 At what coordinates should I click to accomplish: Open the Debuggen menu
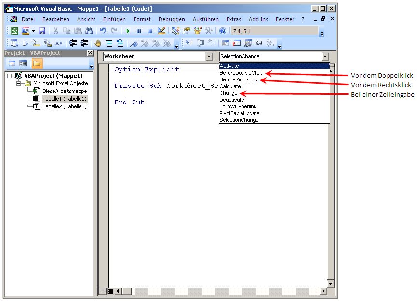coord(172,19)
